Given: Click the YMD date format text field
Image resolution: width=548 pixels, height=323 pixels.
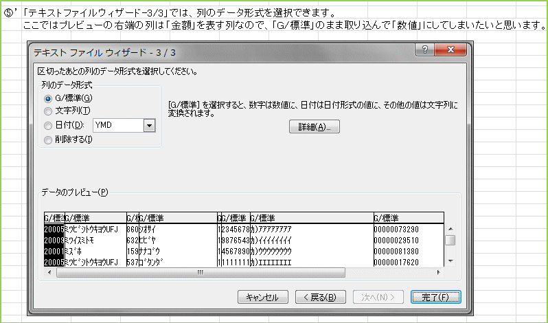Looking at the screenshot, I should pos(119,126).
